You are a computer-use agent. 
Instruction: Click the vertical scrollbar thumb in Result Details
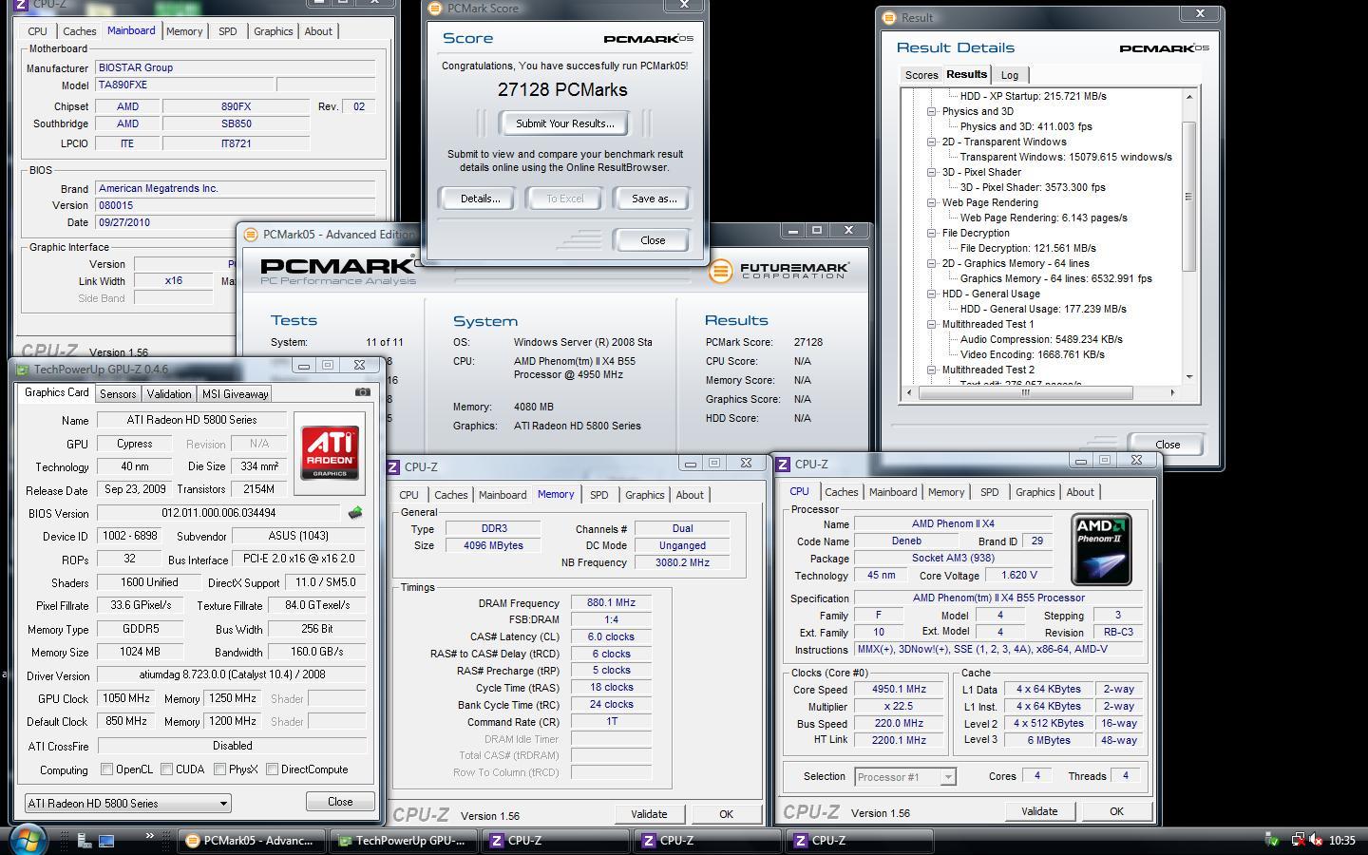(1188, 196)
